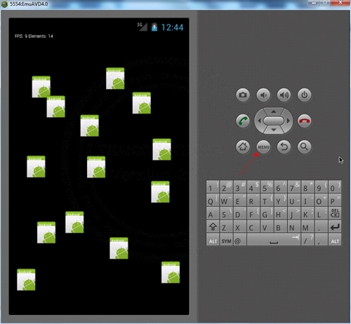Click the number 5 key
Image resolution: width=351 pixels, height=324 pixels.
(x=267, y=187)
